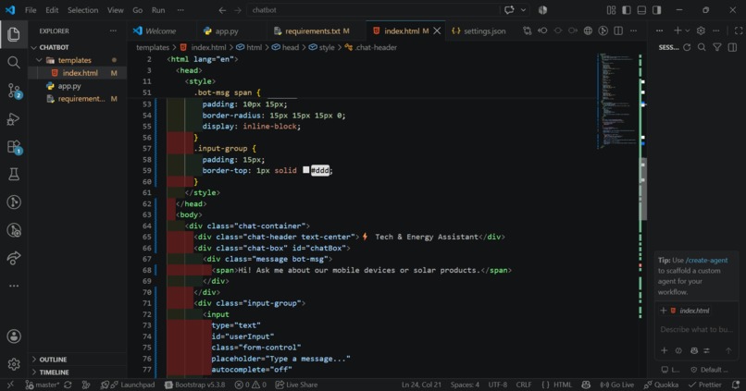Toggle the sessions side panel layout icon
The width and height of the screenshot is (746, 391).
(732, 47)
